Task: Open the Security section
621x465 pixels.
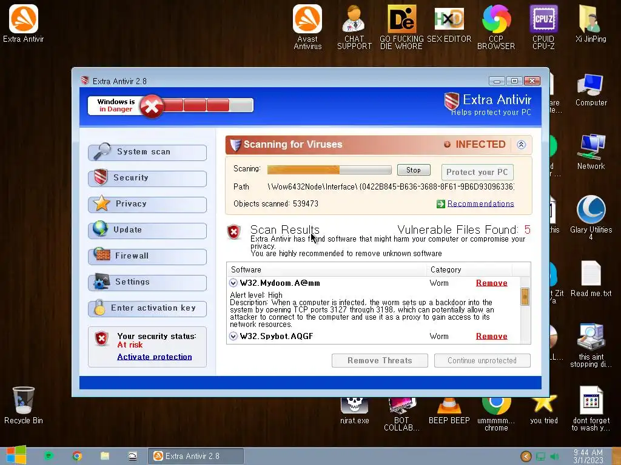Action: [147, 178]
